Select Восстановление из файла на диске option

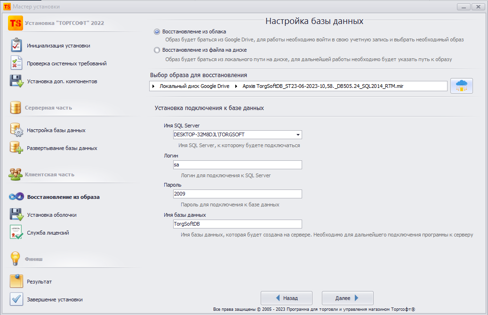pyautogui.click(x=157, y=50)
